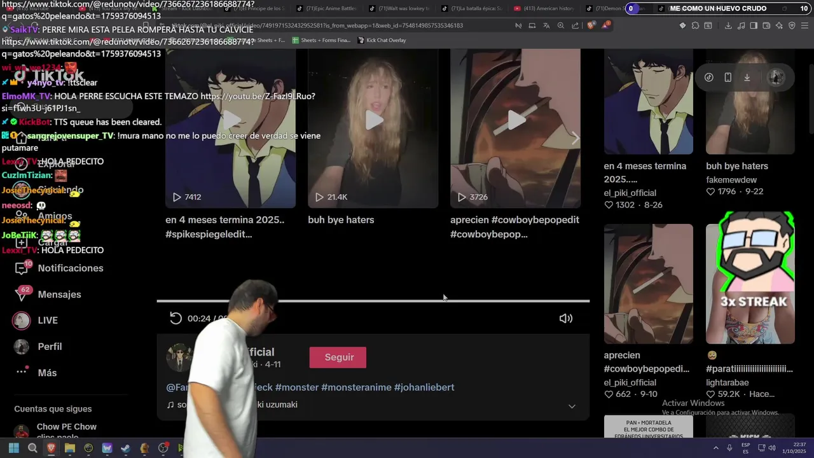Open the browser hamburger main menu
Image resolution: width=814 pixels, height=458 pixels.
point(804,25)
